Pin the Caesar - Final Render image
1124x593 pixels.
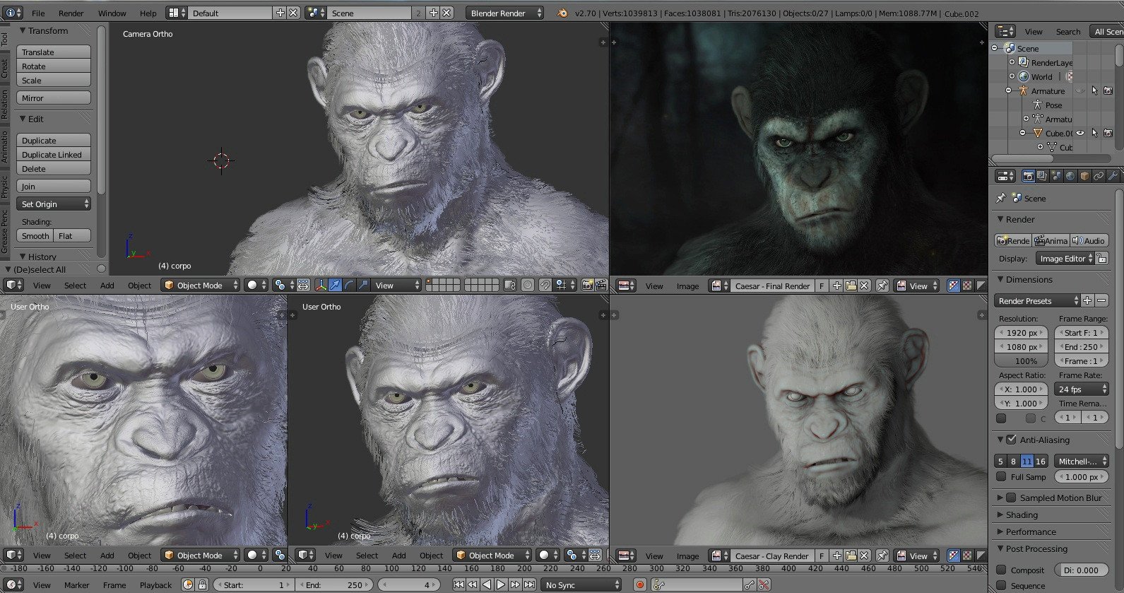[x=882, y=286]
